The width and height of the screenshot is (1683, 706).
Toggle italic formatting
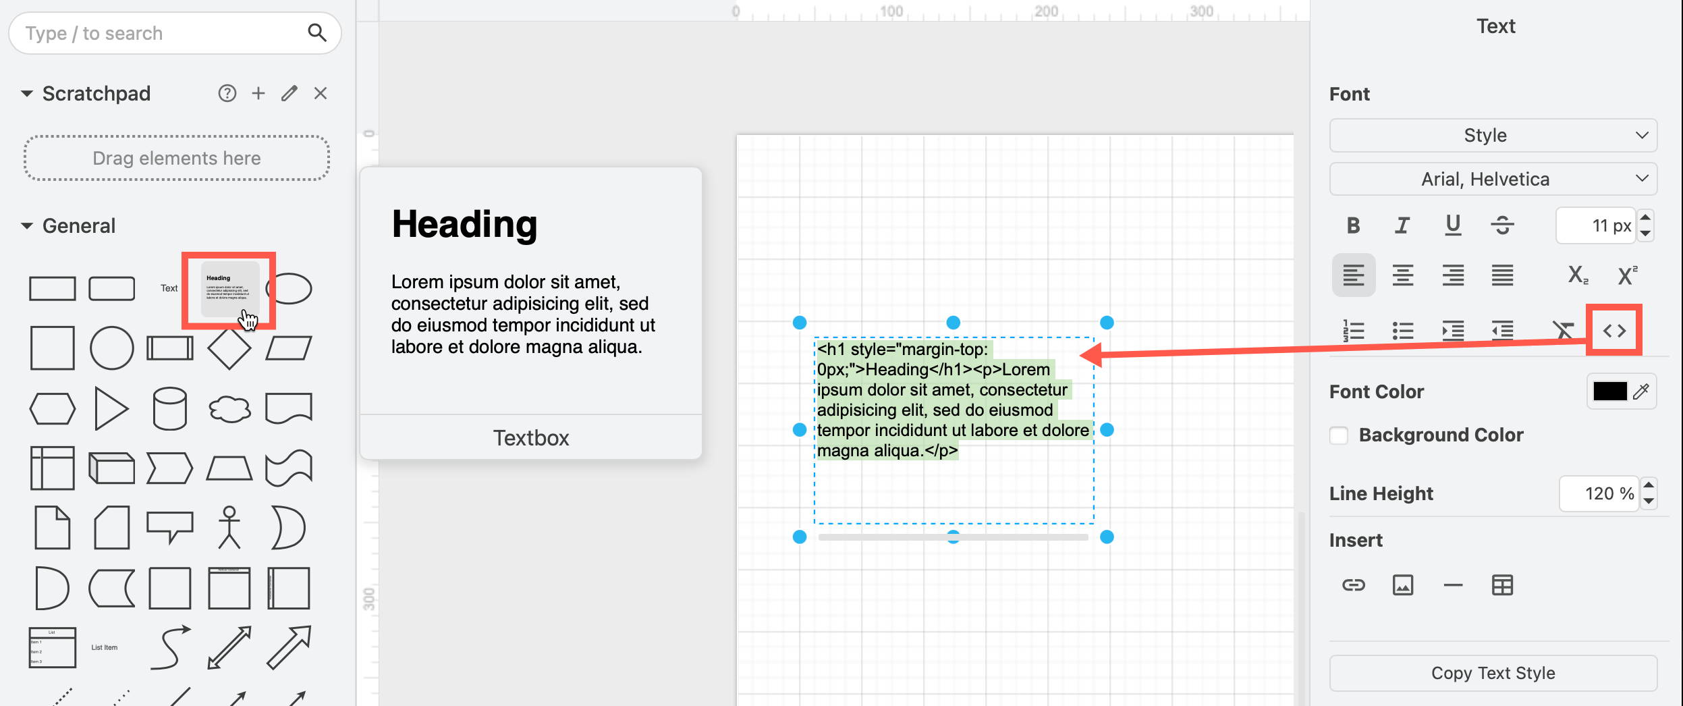click(x=1402, y=225)
